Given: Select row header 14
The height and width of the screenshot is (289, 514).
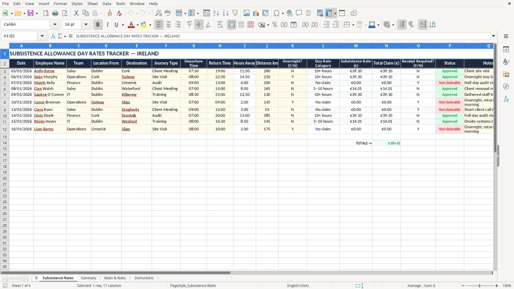Looking at the screenshot, I should tap(5, 143).
